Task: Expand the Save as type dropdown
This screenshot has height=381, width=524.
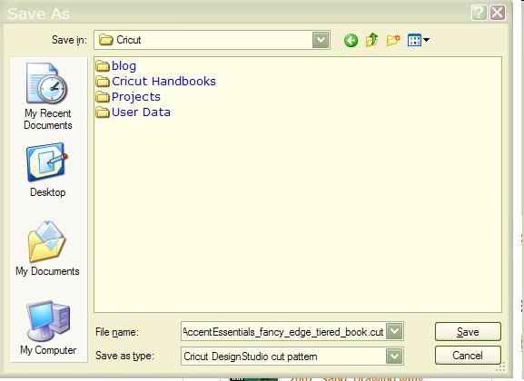Action: click(394, 357)
